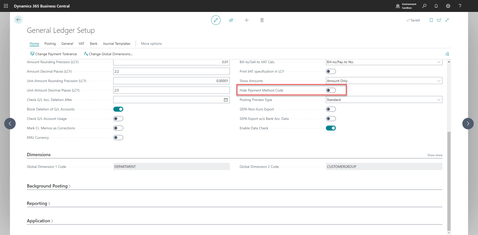The height and width of the screenshot is (235, 478).
Task: Toggle Print VAT specification in LCY
Action: click(331, 71)
